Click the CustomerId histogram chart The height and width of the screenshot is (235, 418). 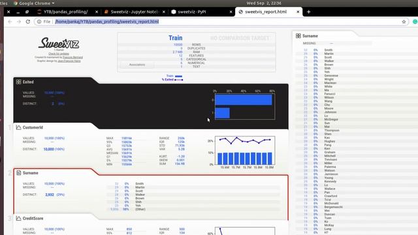245,151
